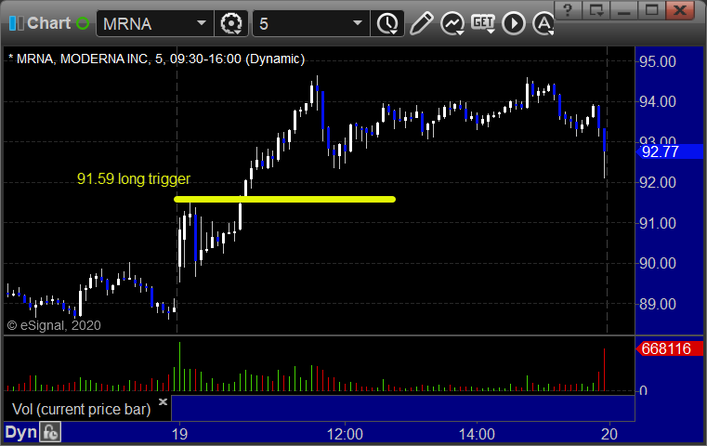Click the 14:00 time axis label
Image resolution: width=707 pixels, height=446 pixels.
(477, 434)
